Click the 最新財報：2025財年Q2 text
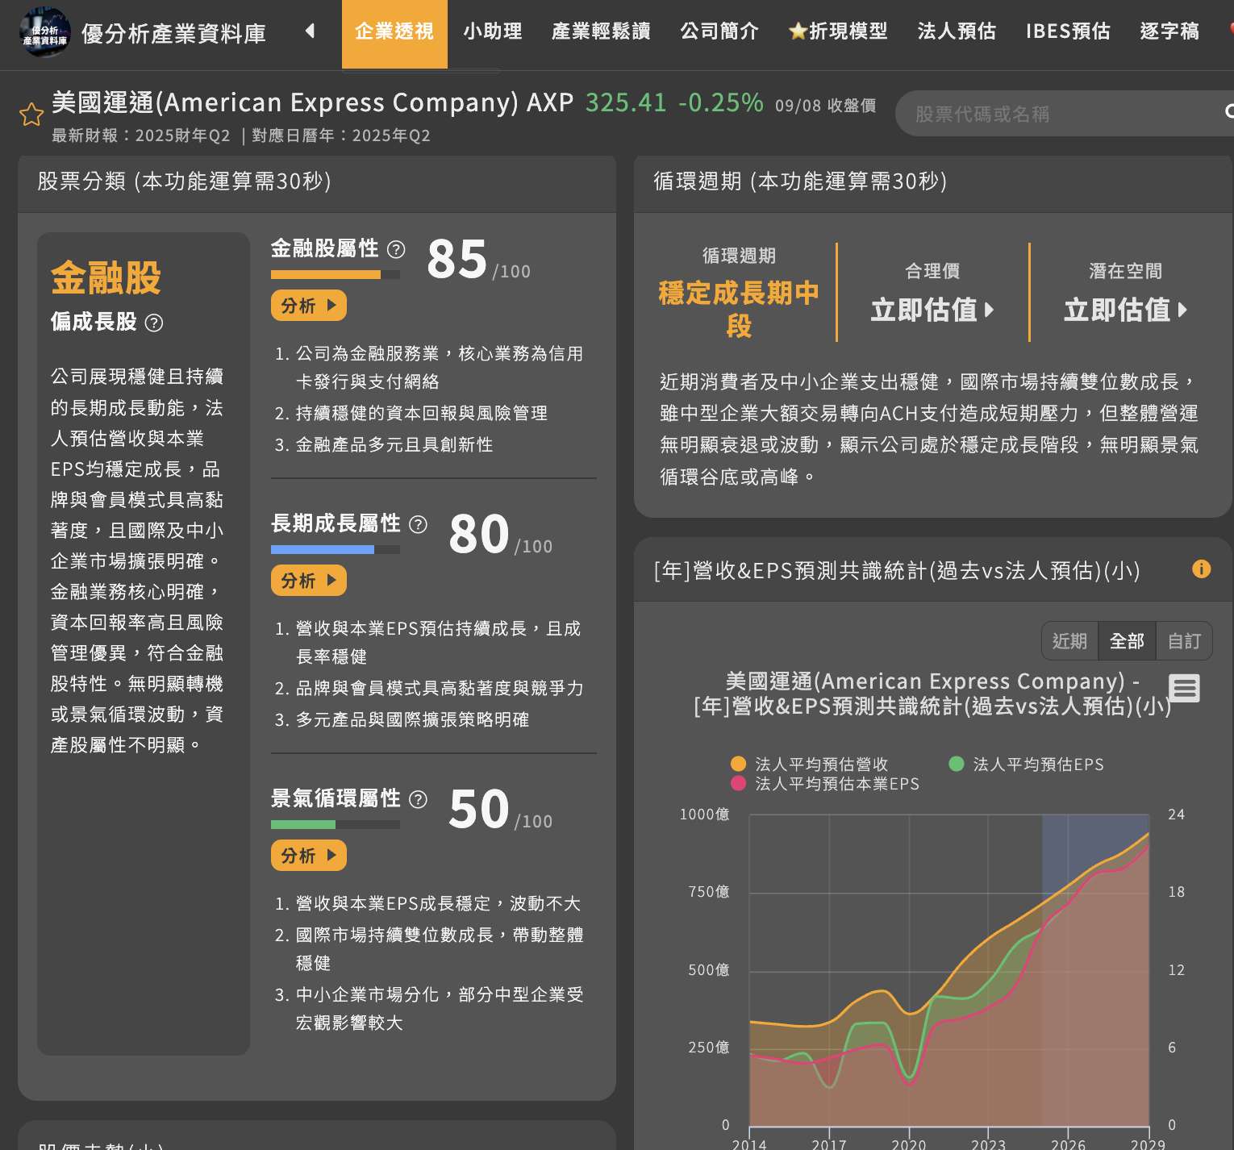Screen dimensions: 1234x1150 (141, 135)
